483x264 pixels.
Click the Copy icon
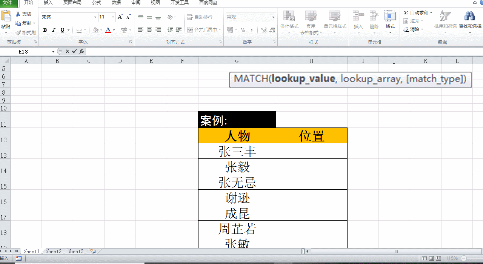click(x=18, y=23)
